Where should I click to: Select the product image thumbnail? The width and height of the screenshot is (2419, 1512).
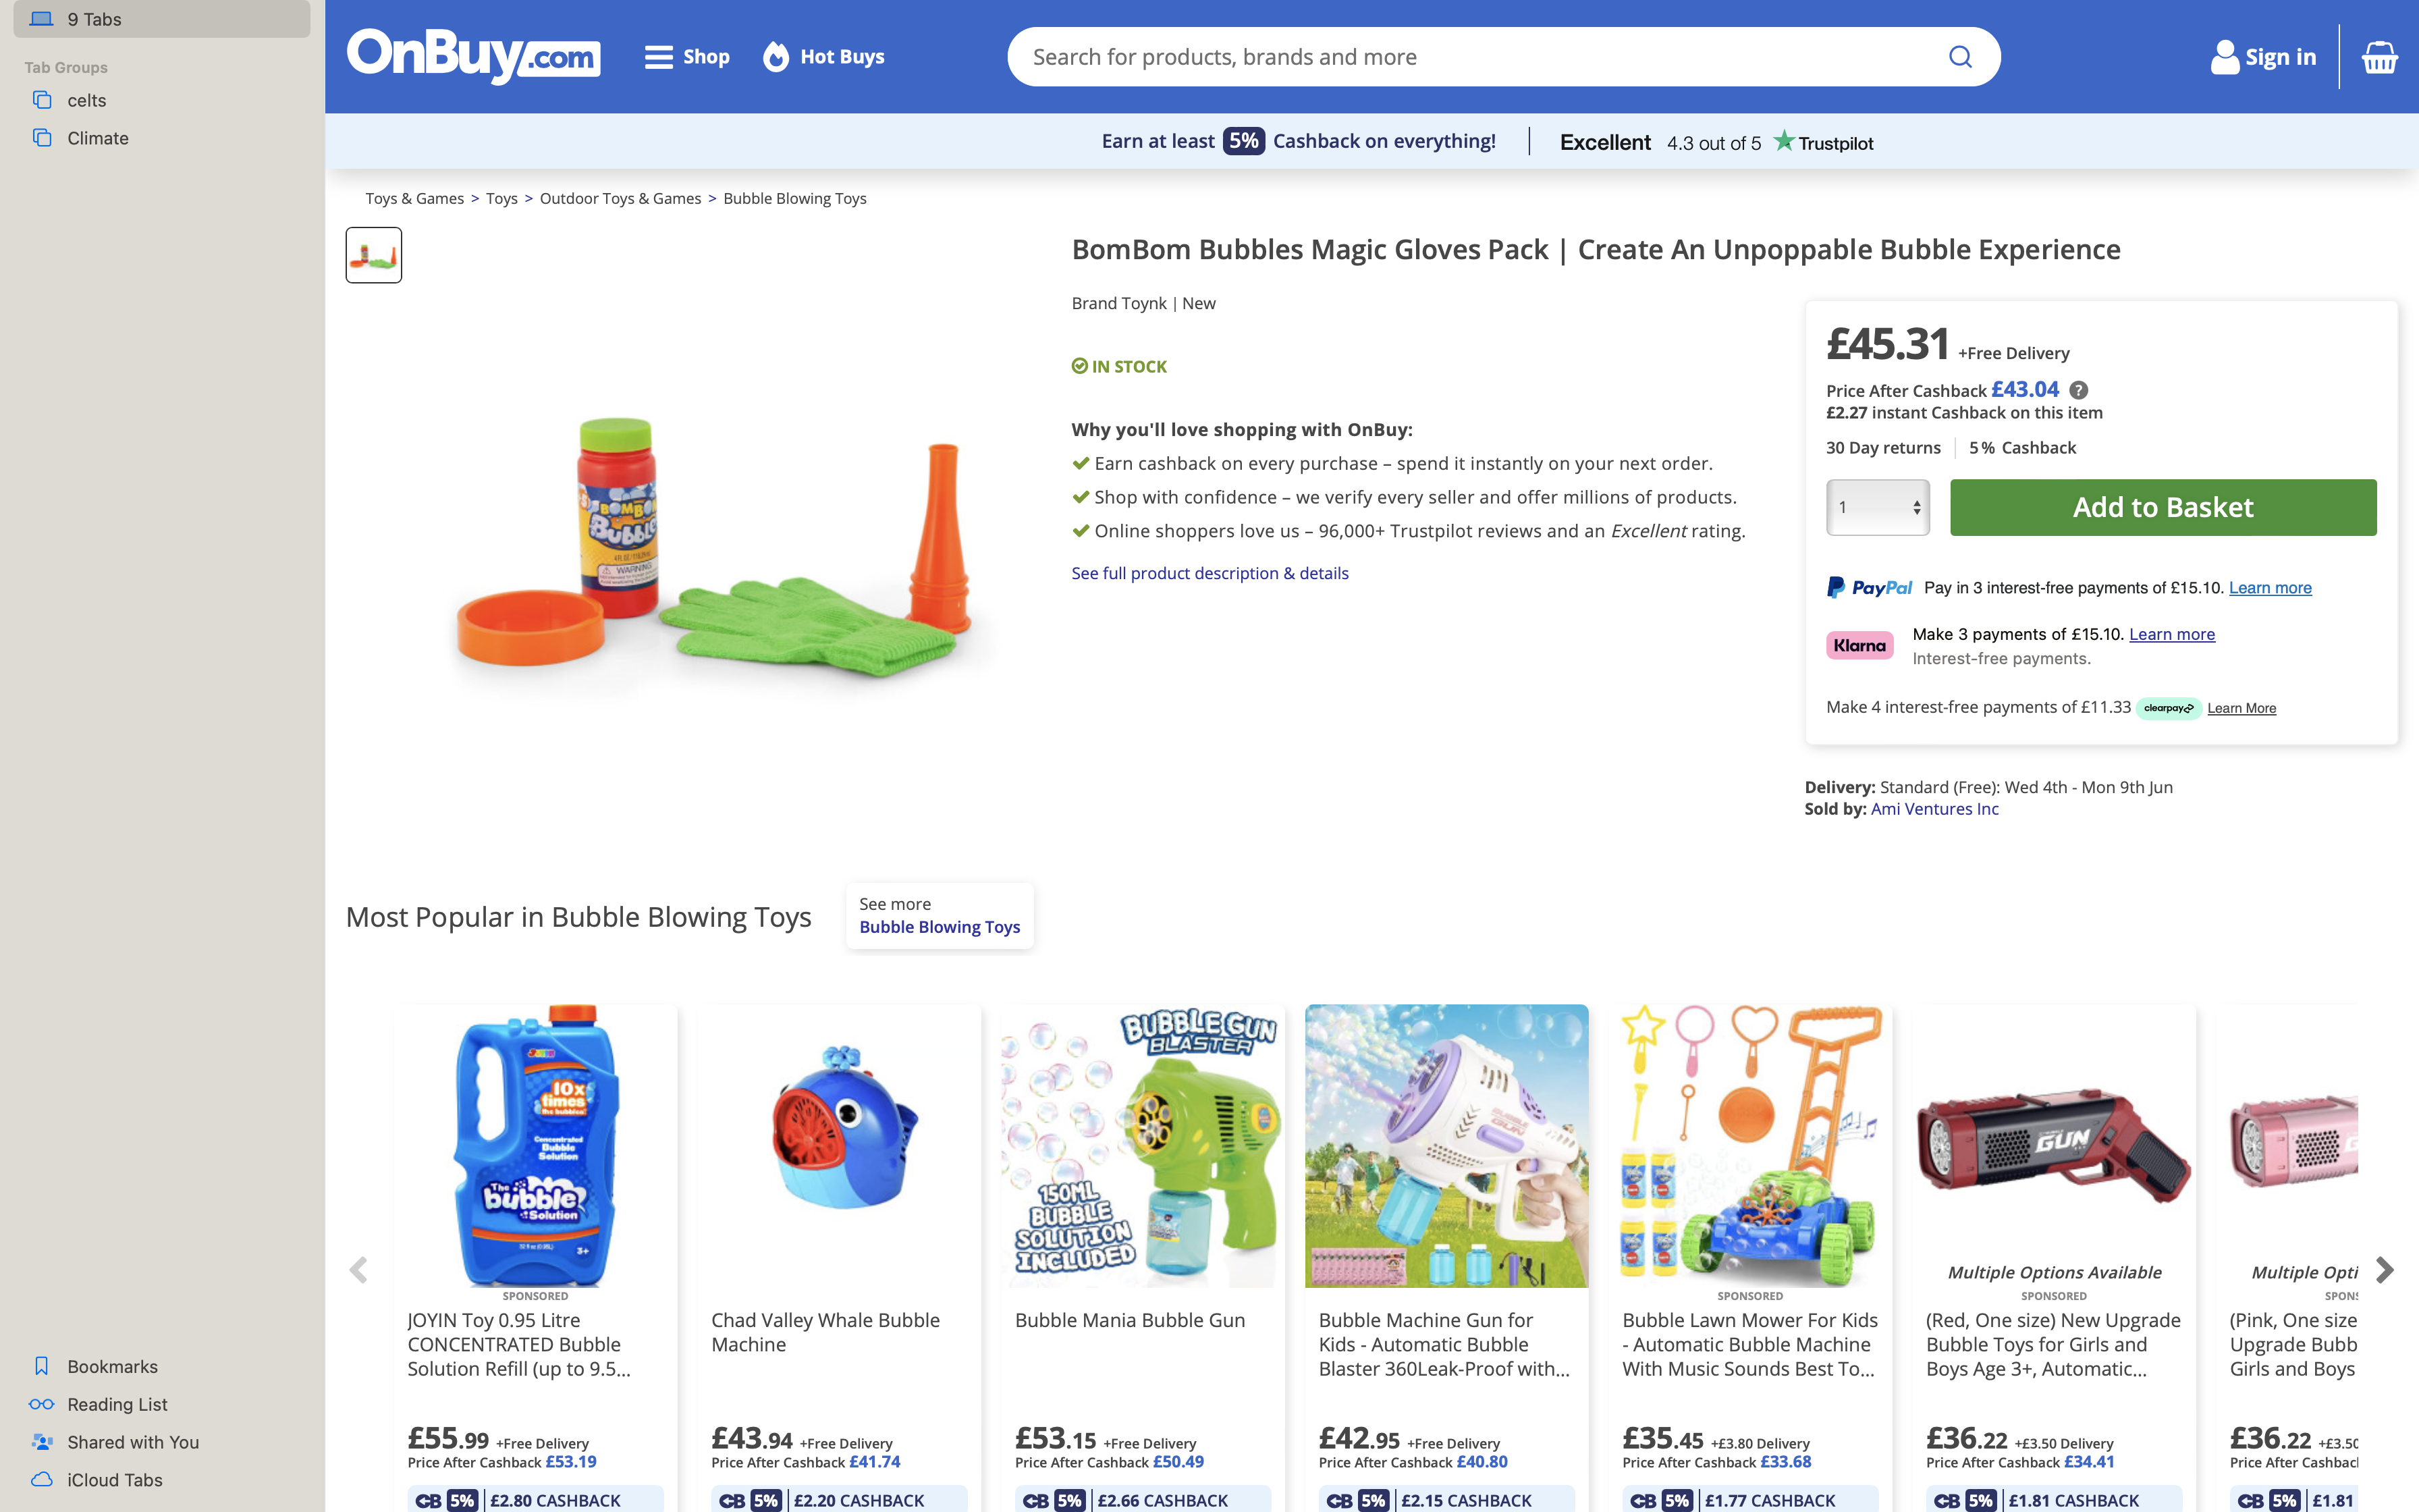click(374, 255)
